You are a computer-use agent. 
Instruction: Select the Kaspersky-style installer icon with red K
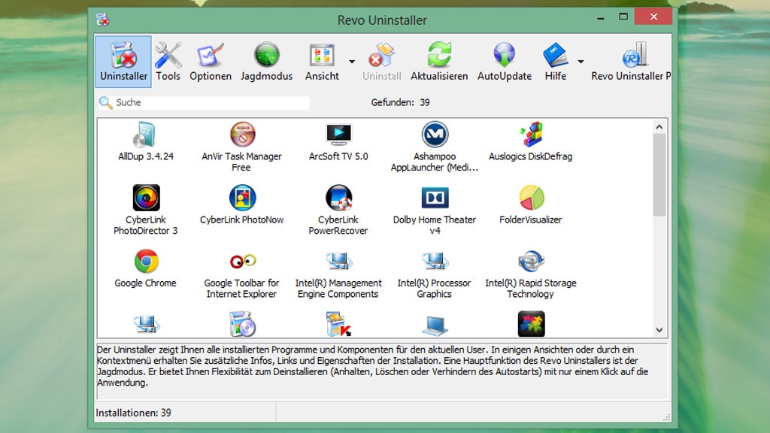(338, 324)
